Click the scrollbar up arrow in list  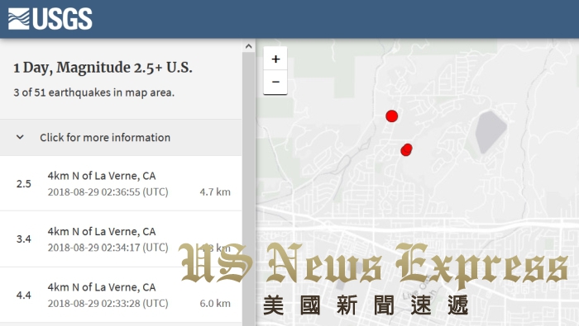click(248, 46)
